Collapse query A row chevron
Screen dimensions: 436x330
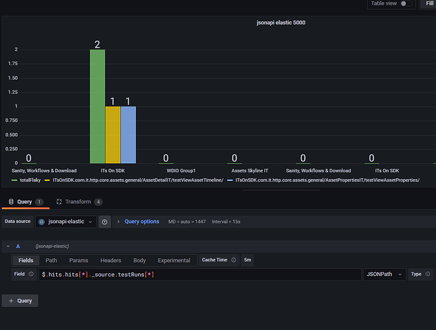point(8,246)
